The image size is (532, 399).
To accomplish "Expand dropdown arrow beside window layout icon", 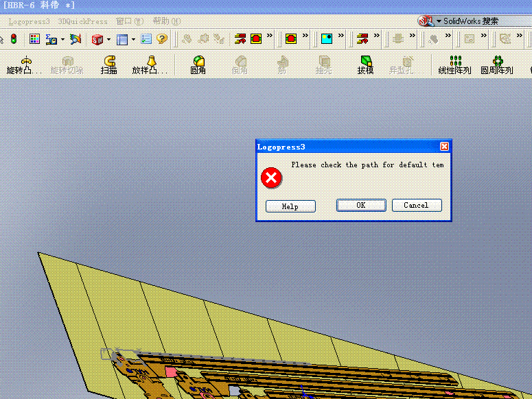I will 133,40.
